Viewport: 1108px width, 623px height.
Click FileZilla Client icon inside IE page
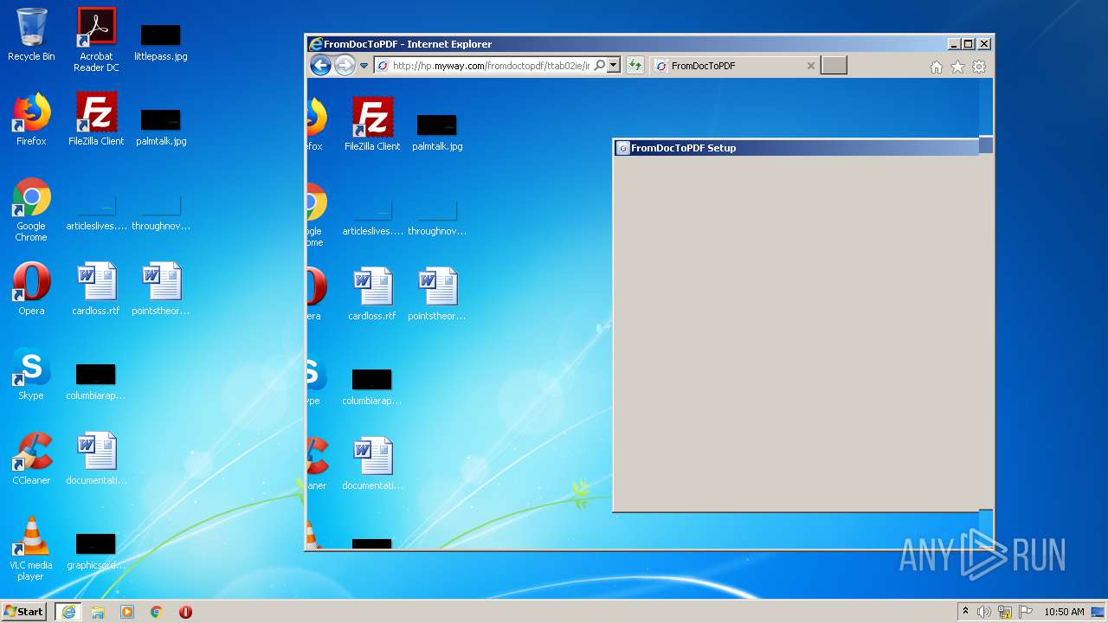[x=372, y=125]
